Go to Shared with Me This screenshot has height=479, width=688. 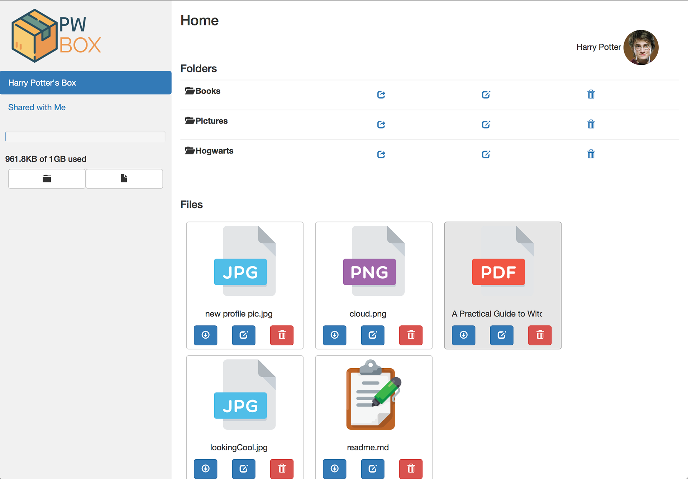pos(37,107)
